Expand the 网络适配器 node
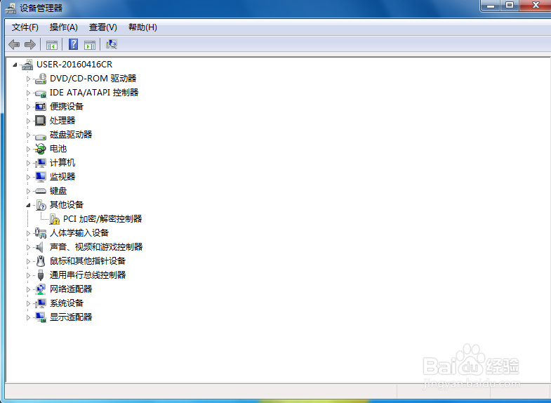The width and height of the screenshot is (551, 403). click(29, 290)
